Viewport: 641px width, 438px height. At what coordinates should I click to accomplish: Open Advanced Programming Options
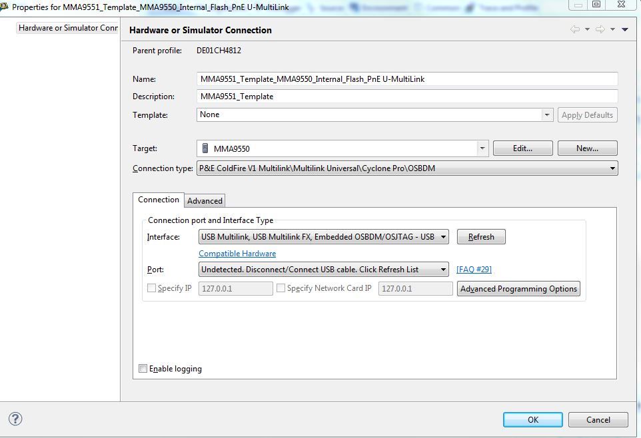519,289
